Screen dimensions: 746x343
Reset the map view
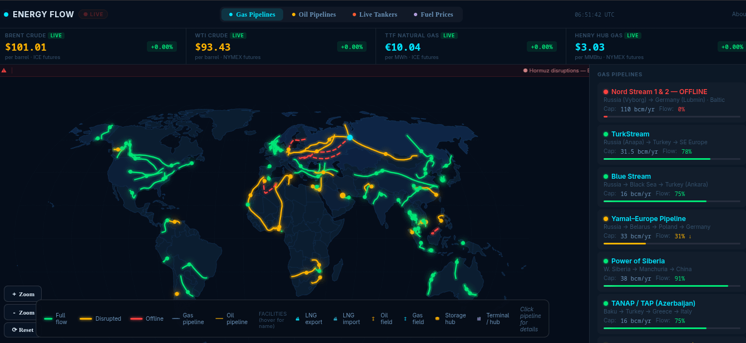coord(23,330)
